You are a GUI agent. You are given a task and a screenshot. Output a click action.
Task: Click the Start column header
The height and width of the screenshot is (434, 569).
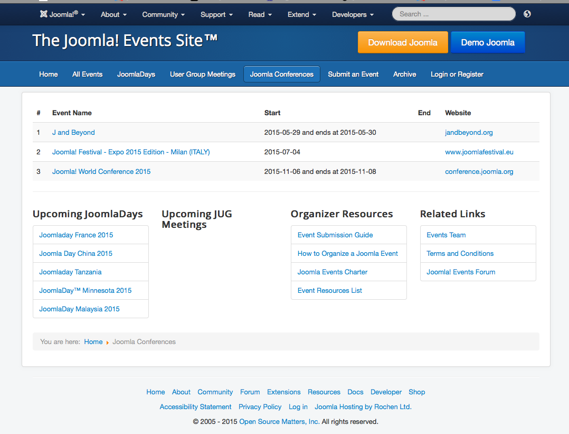pyautogui.click(x=272, y=113)
